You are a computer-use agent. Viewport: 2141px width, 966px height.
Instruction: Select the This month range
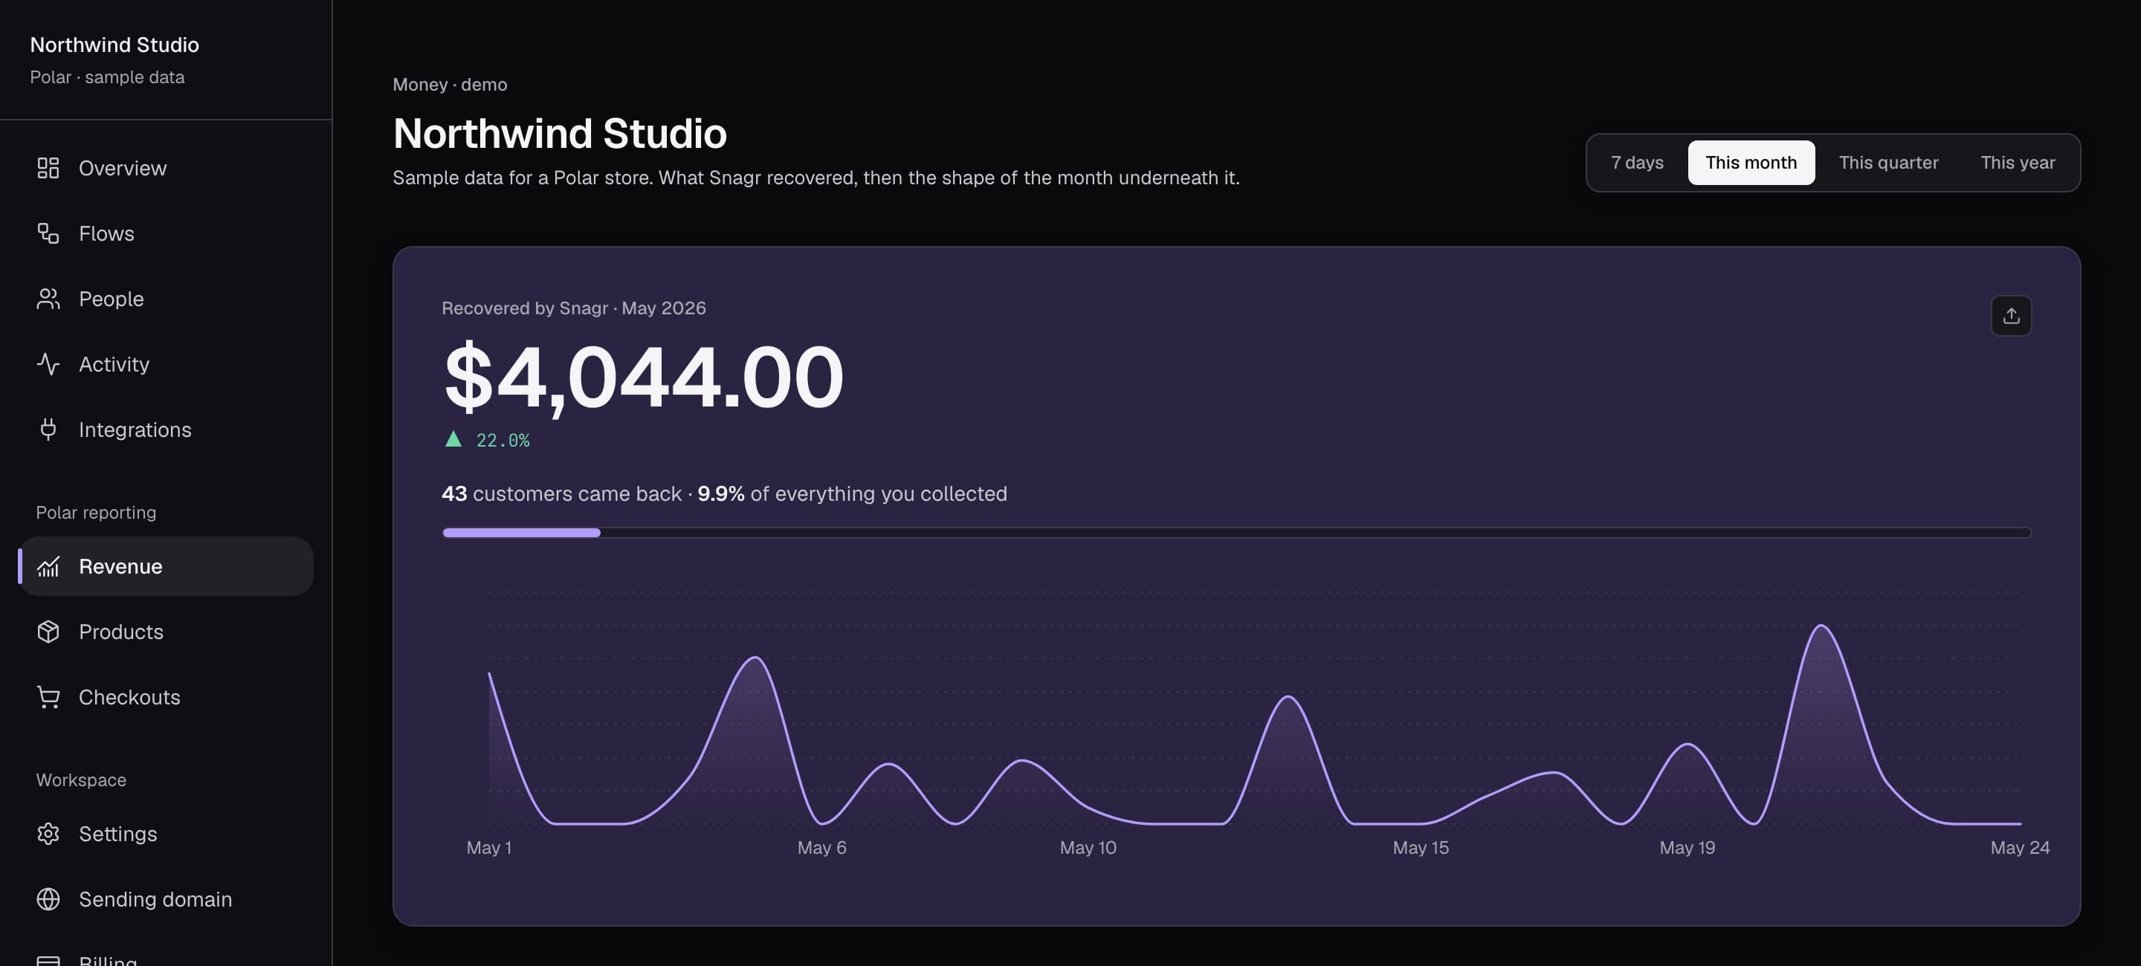pos(1751,163)
